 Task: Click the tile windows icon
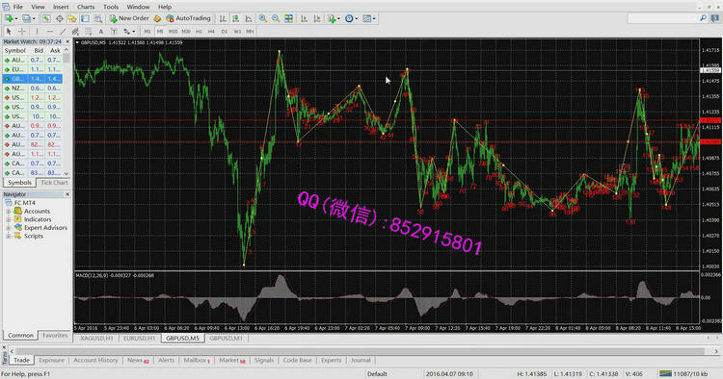pos(288,18)
